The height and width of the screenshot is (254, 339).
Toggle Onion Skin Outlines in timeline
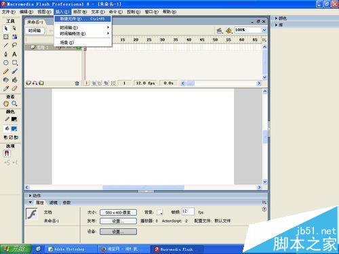pyautogui.click(x=99, y=83)
